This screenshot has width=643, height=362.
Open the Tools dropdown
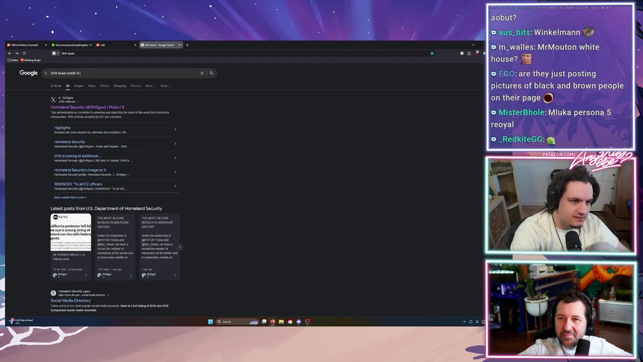[x=165, y=86]
